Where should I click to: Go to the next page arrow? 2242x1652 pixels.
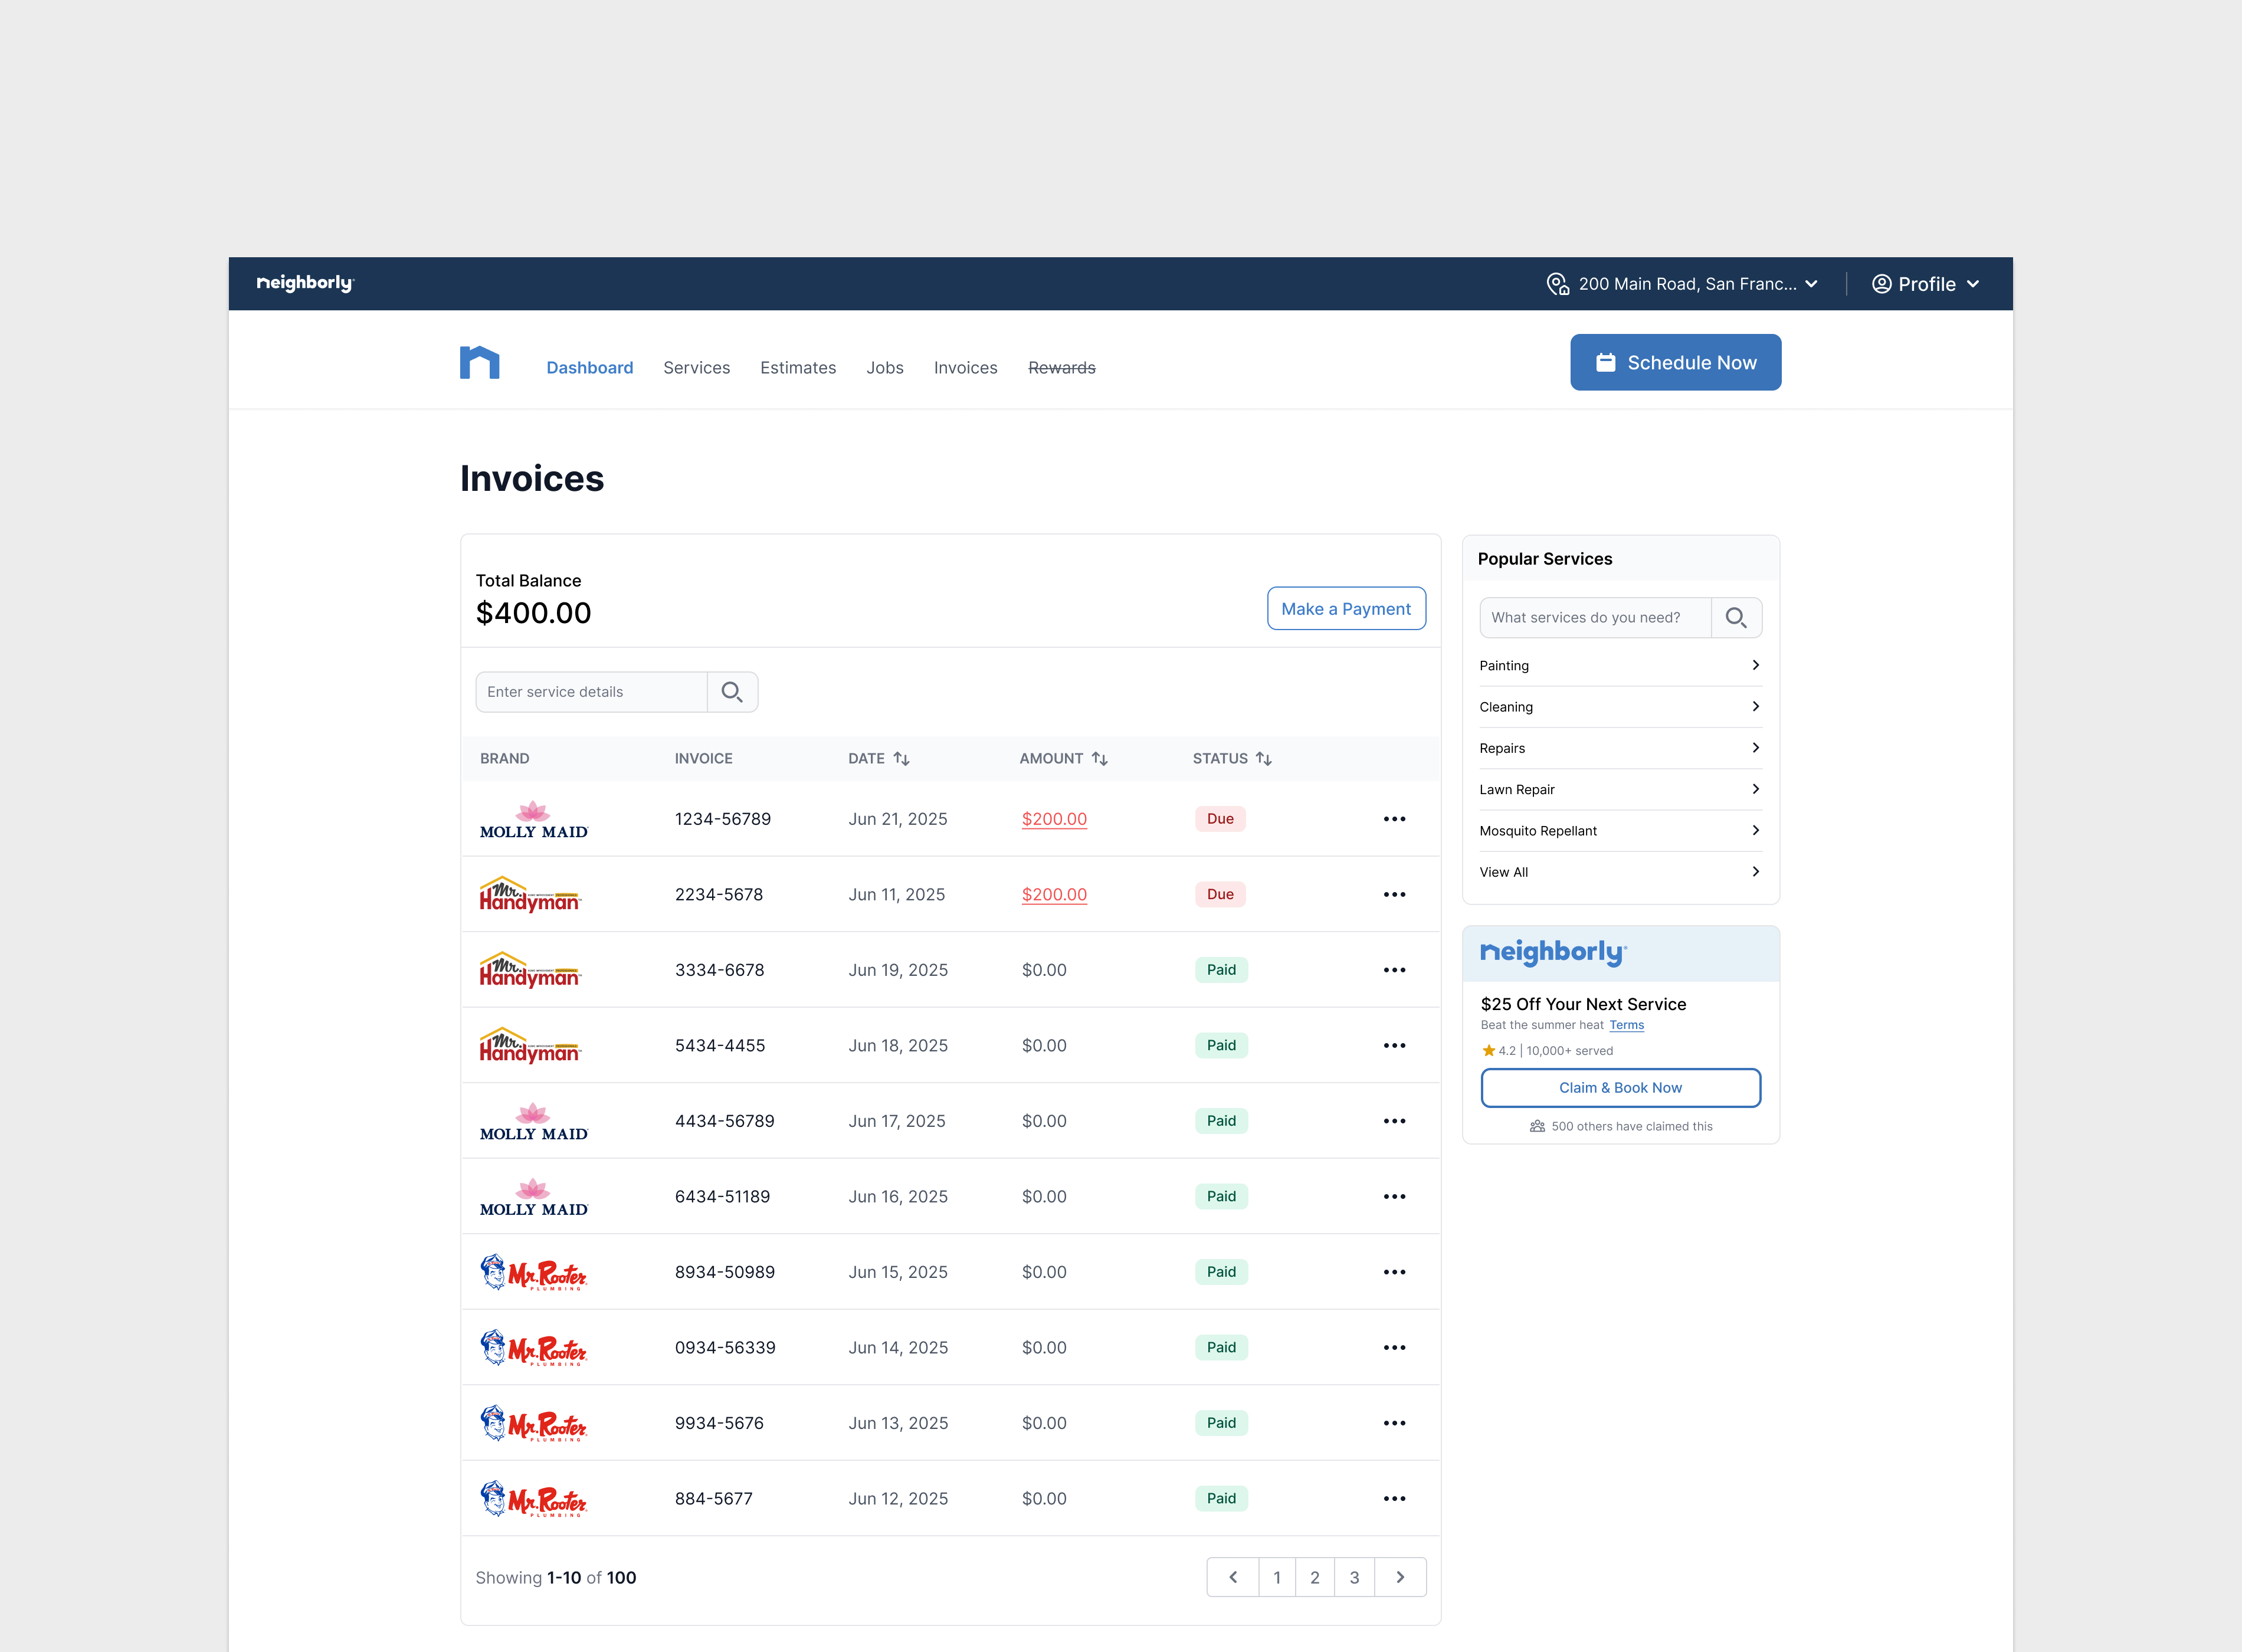(x=1400, y=1577)
